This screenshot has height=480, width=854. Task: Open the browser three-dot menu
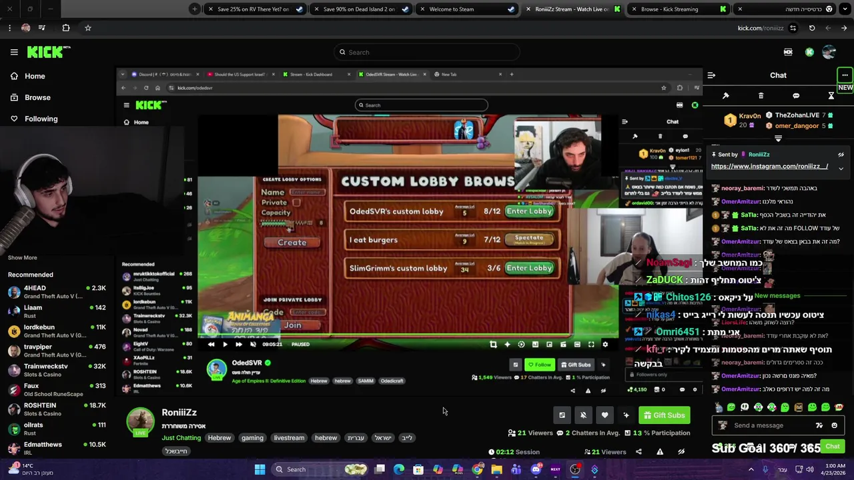(9, 28)
